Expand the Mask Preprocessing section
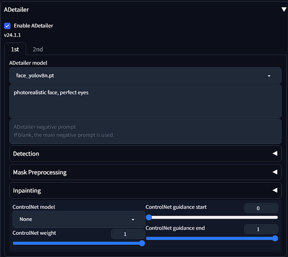The height and width of the screenshot is (257, 288). (x=145, y=172)
